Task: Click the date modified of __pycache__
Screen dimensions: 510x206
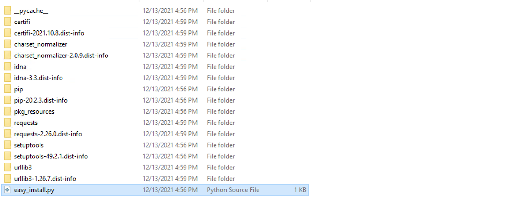Action: pos(170,10)
